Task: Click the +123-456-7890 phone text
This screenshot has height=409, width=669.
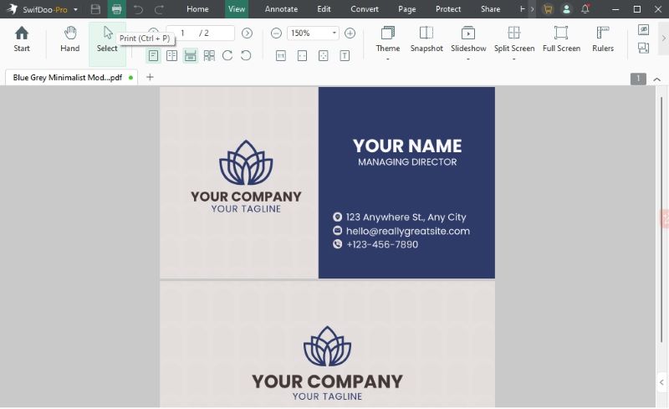Action: pyautogui.click(x=382, y=244)
